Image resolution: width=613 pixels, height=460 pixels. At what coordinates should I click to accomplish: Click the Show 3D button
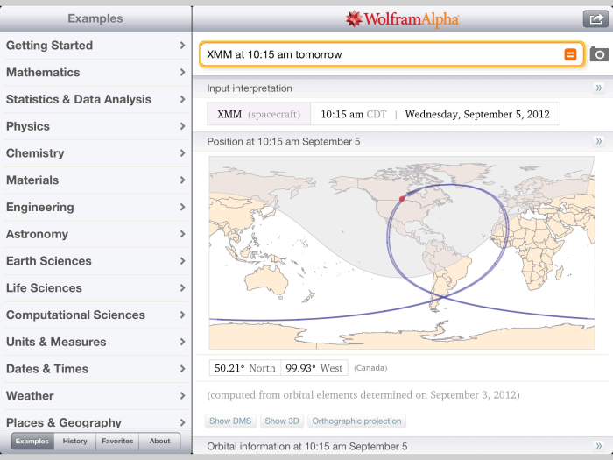click(282, 421)
